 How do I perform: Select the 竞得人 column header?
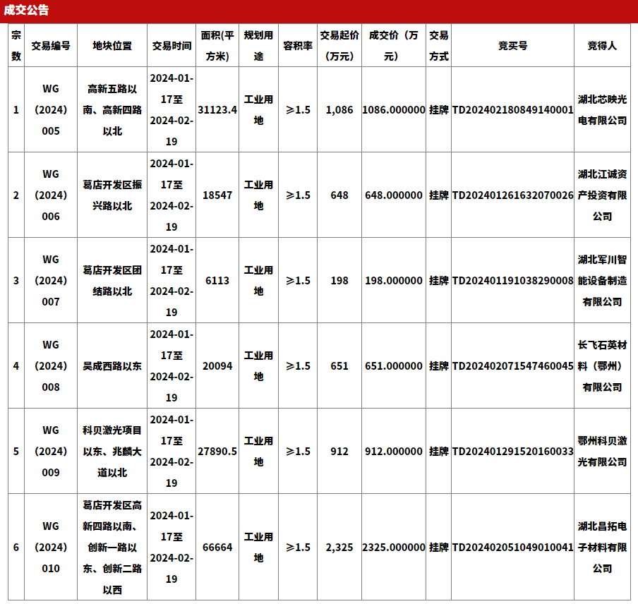pyautogui.click(x=602, y=46)
